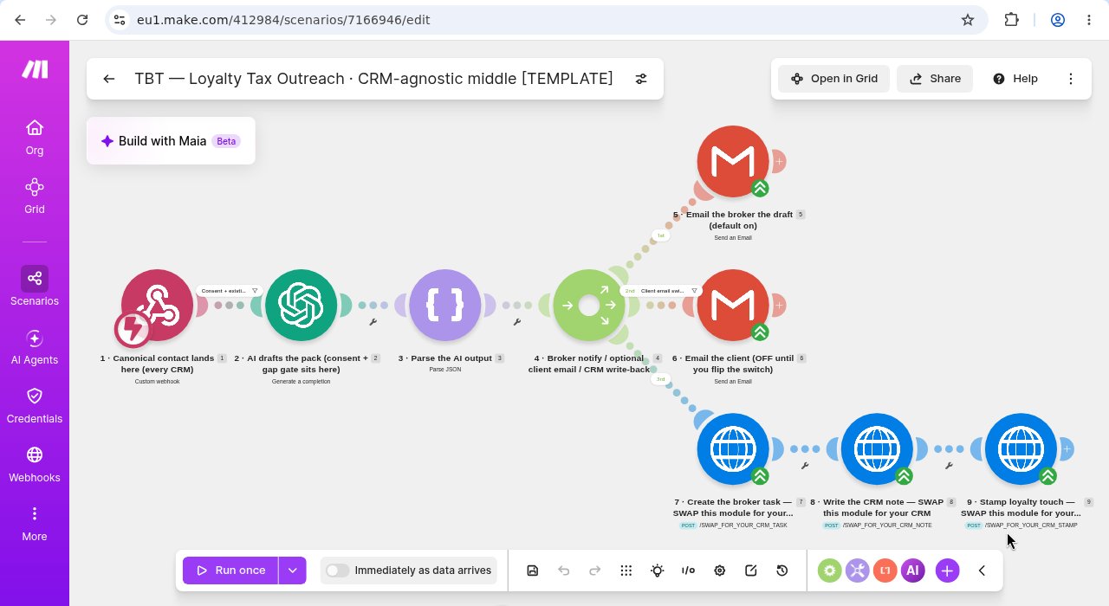The image size is (1109, 606).
Task: Click Open in Grid button
Action: pyautogui.click(x=833, y=79)
